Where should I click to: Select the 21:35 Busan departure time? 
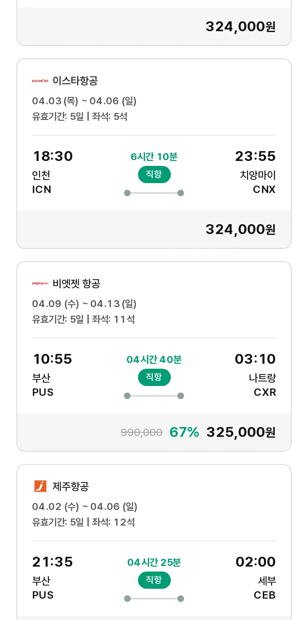[x=53, y=562]
